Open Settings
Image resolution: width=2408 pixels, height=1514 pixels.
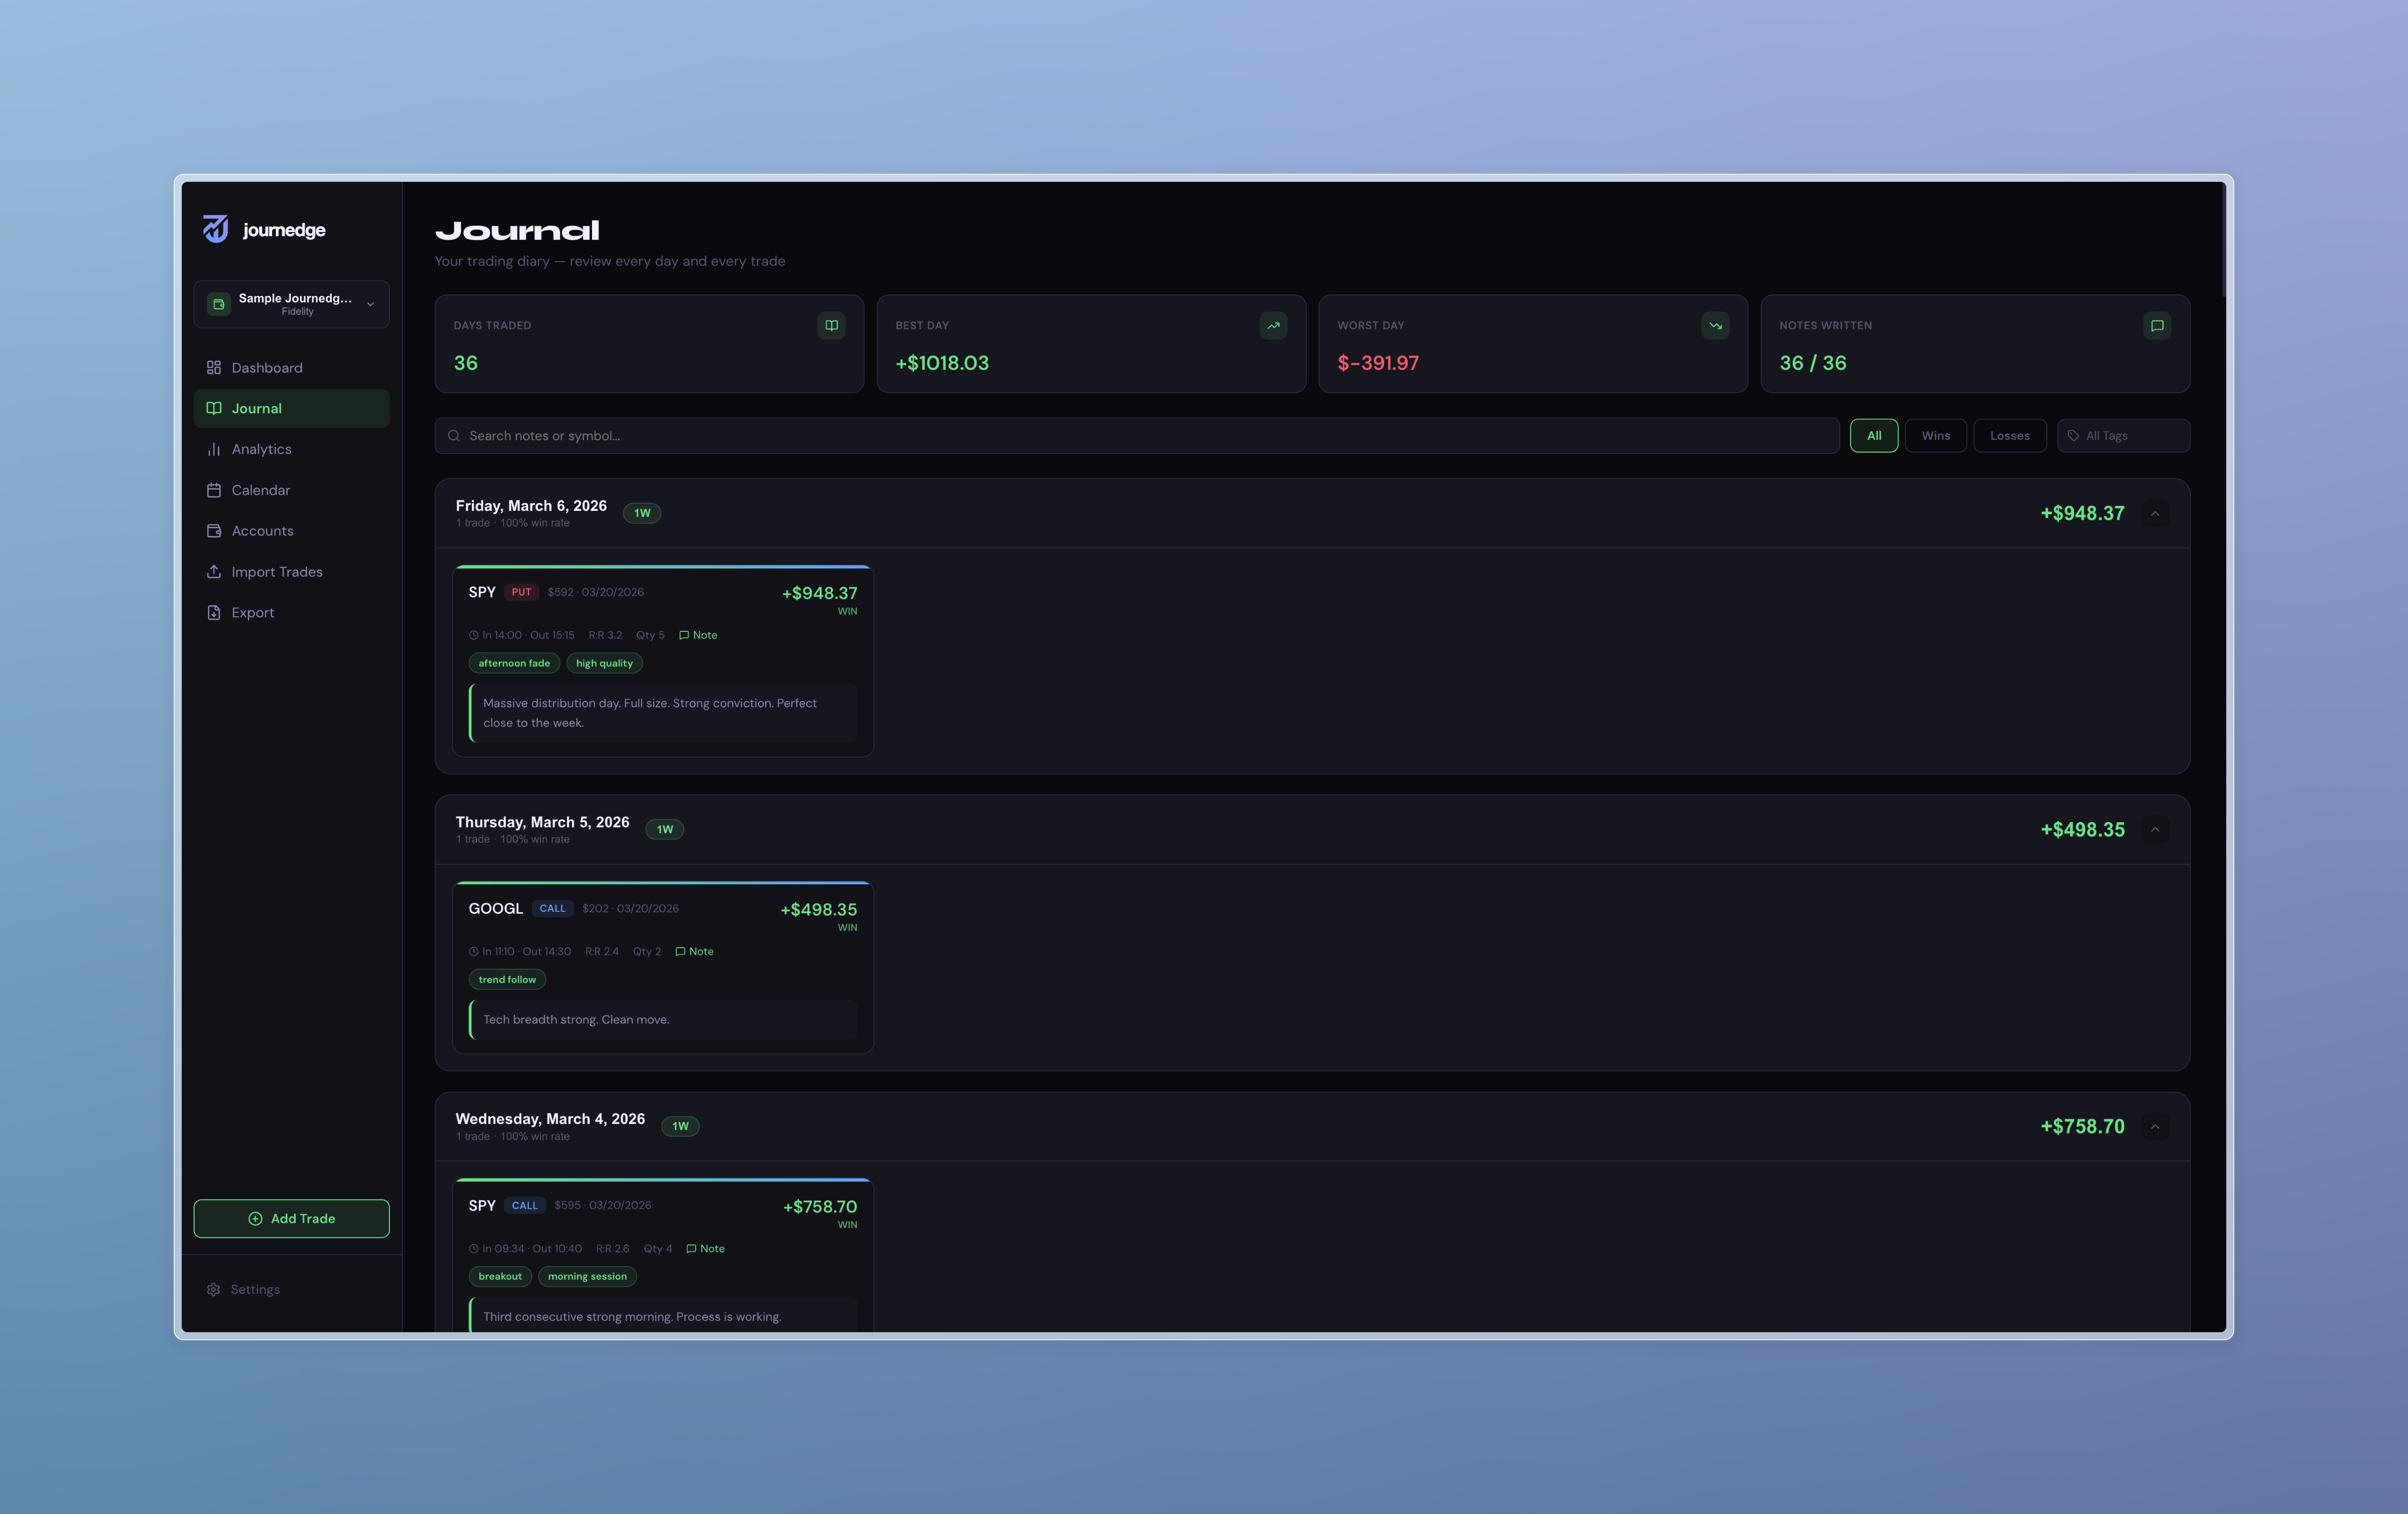click(x=291, y=1290)
